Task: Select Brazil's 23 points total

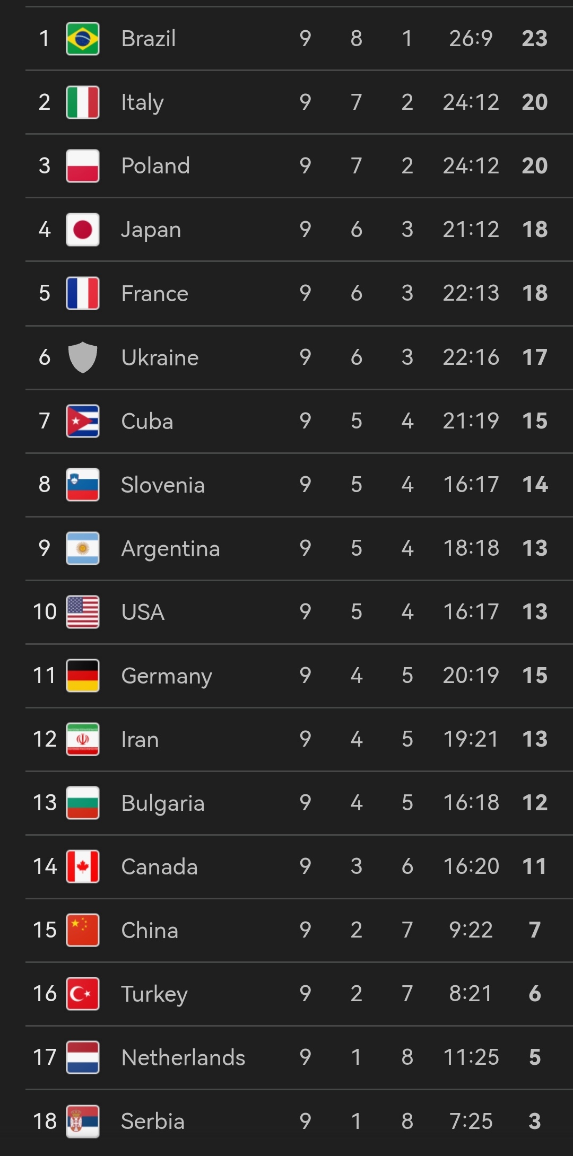Action: tap(534, 39)
